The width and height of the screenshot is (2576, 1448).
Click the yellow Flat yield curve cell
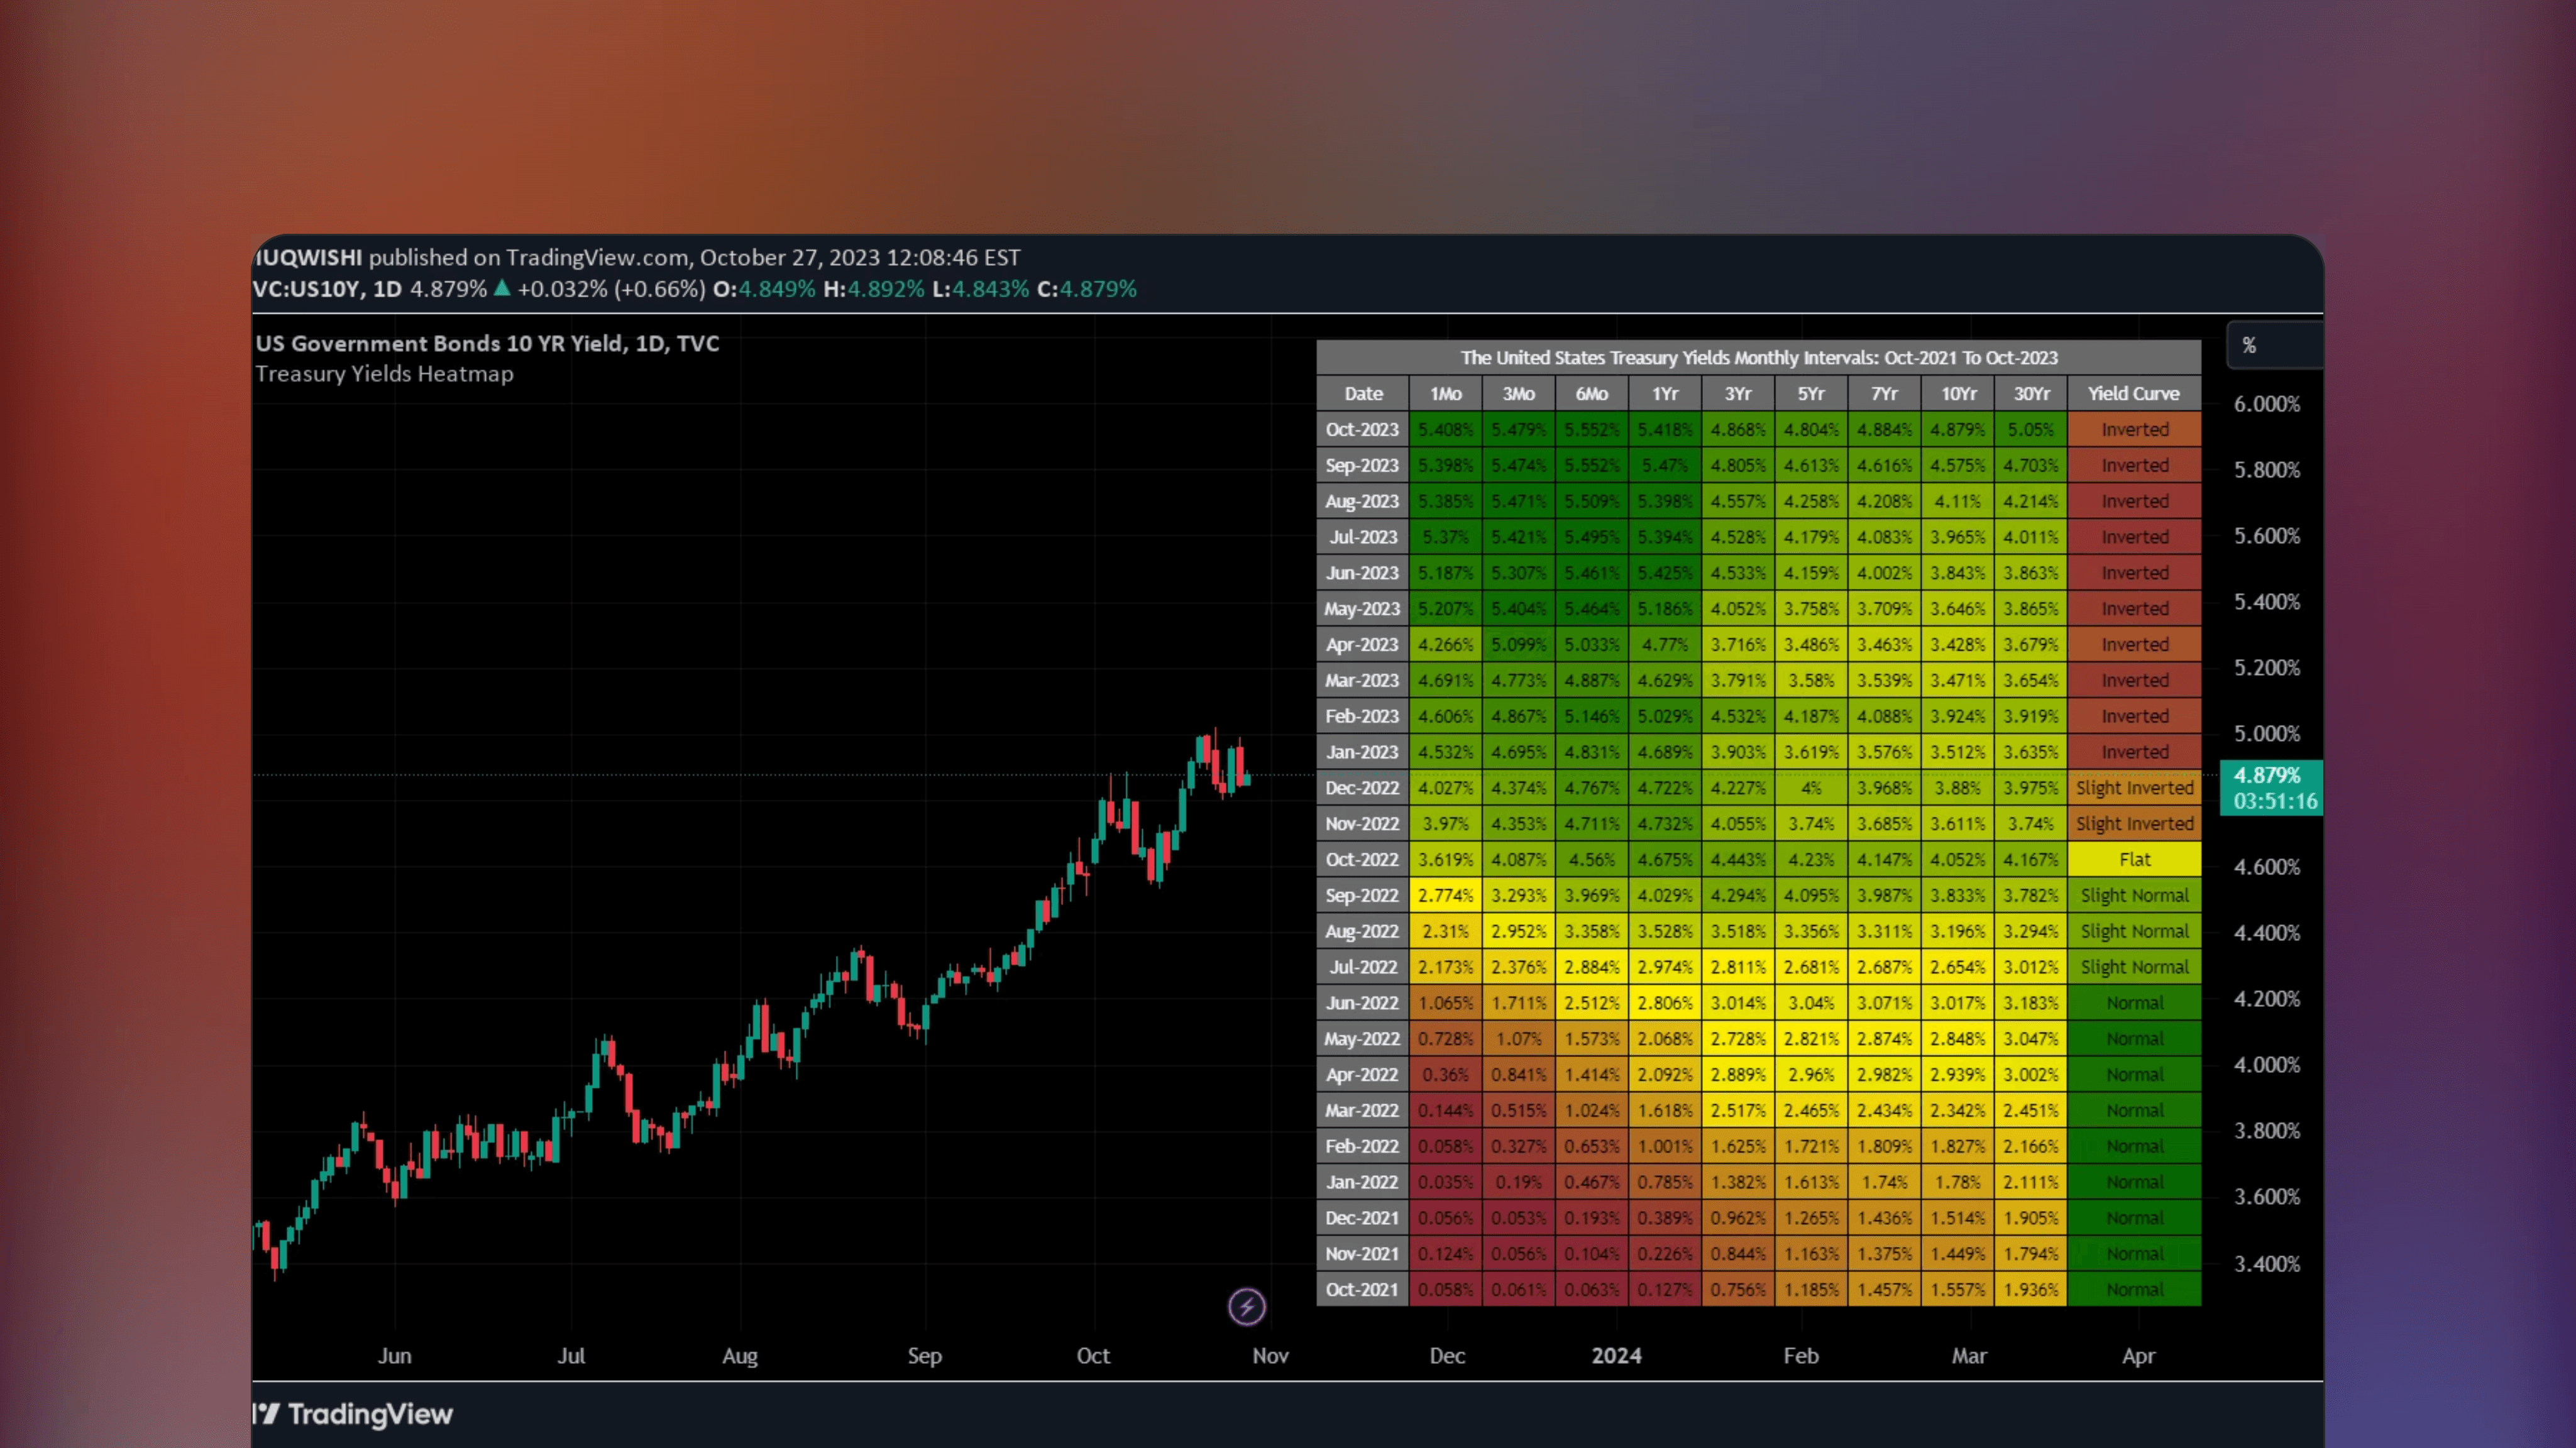[2134, 859]
